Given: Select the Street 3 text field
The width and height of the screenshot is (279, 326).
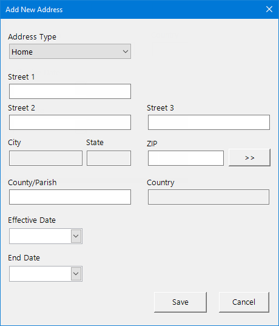Looking at the screenshot, I should pos(209,122).
